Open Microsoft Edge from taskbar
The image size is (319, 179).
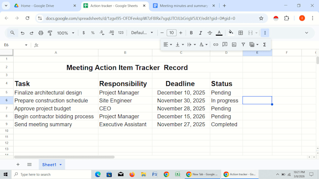[98, 174]
